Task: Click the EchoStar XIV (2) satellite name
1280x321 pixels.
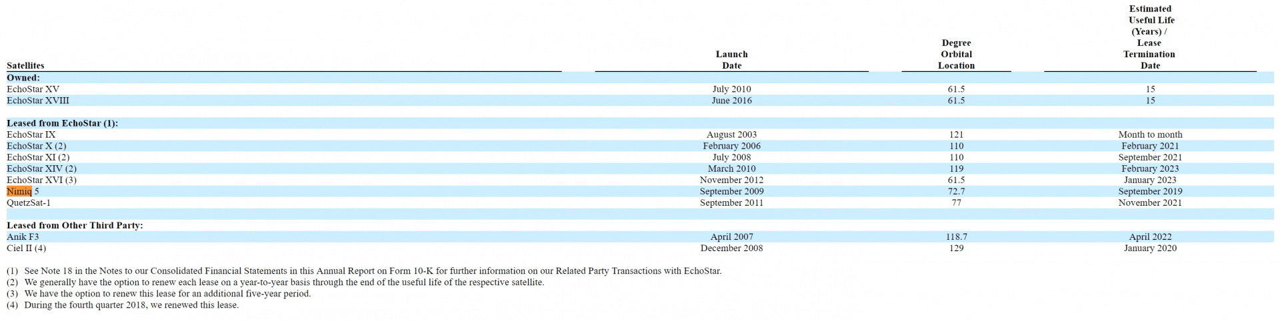Action: (41, 168)
